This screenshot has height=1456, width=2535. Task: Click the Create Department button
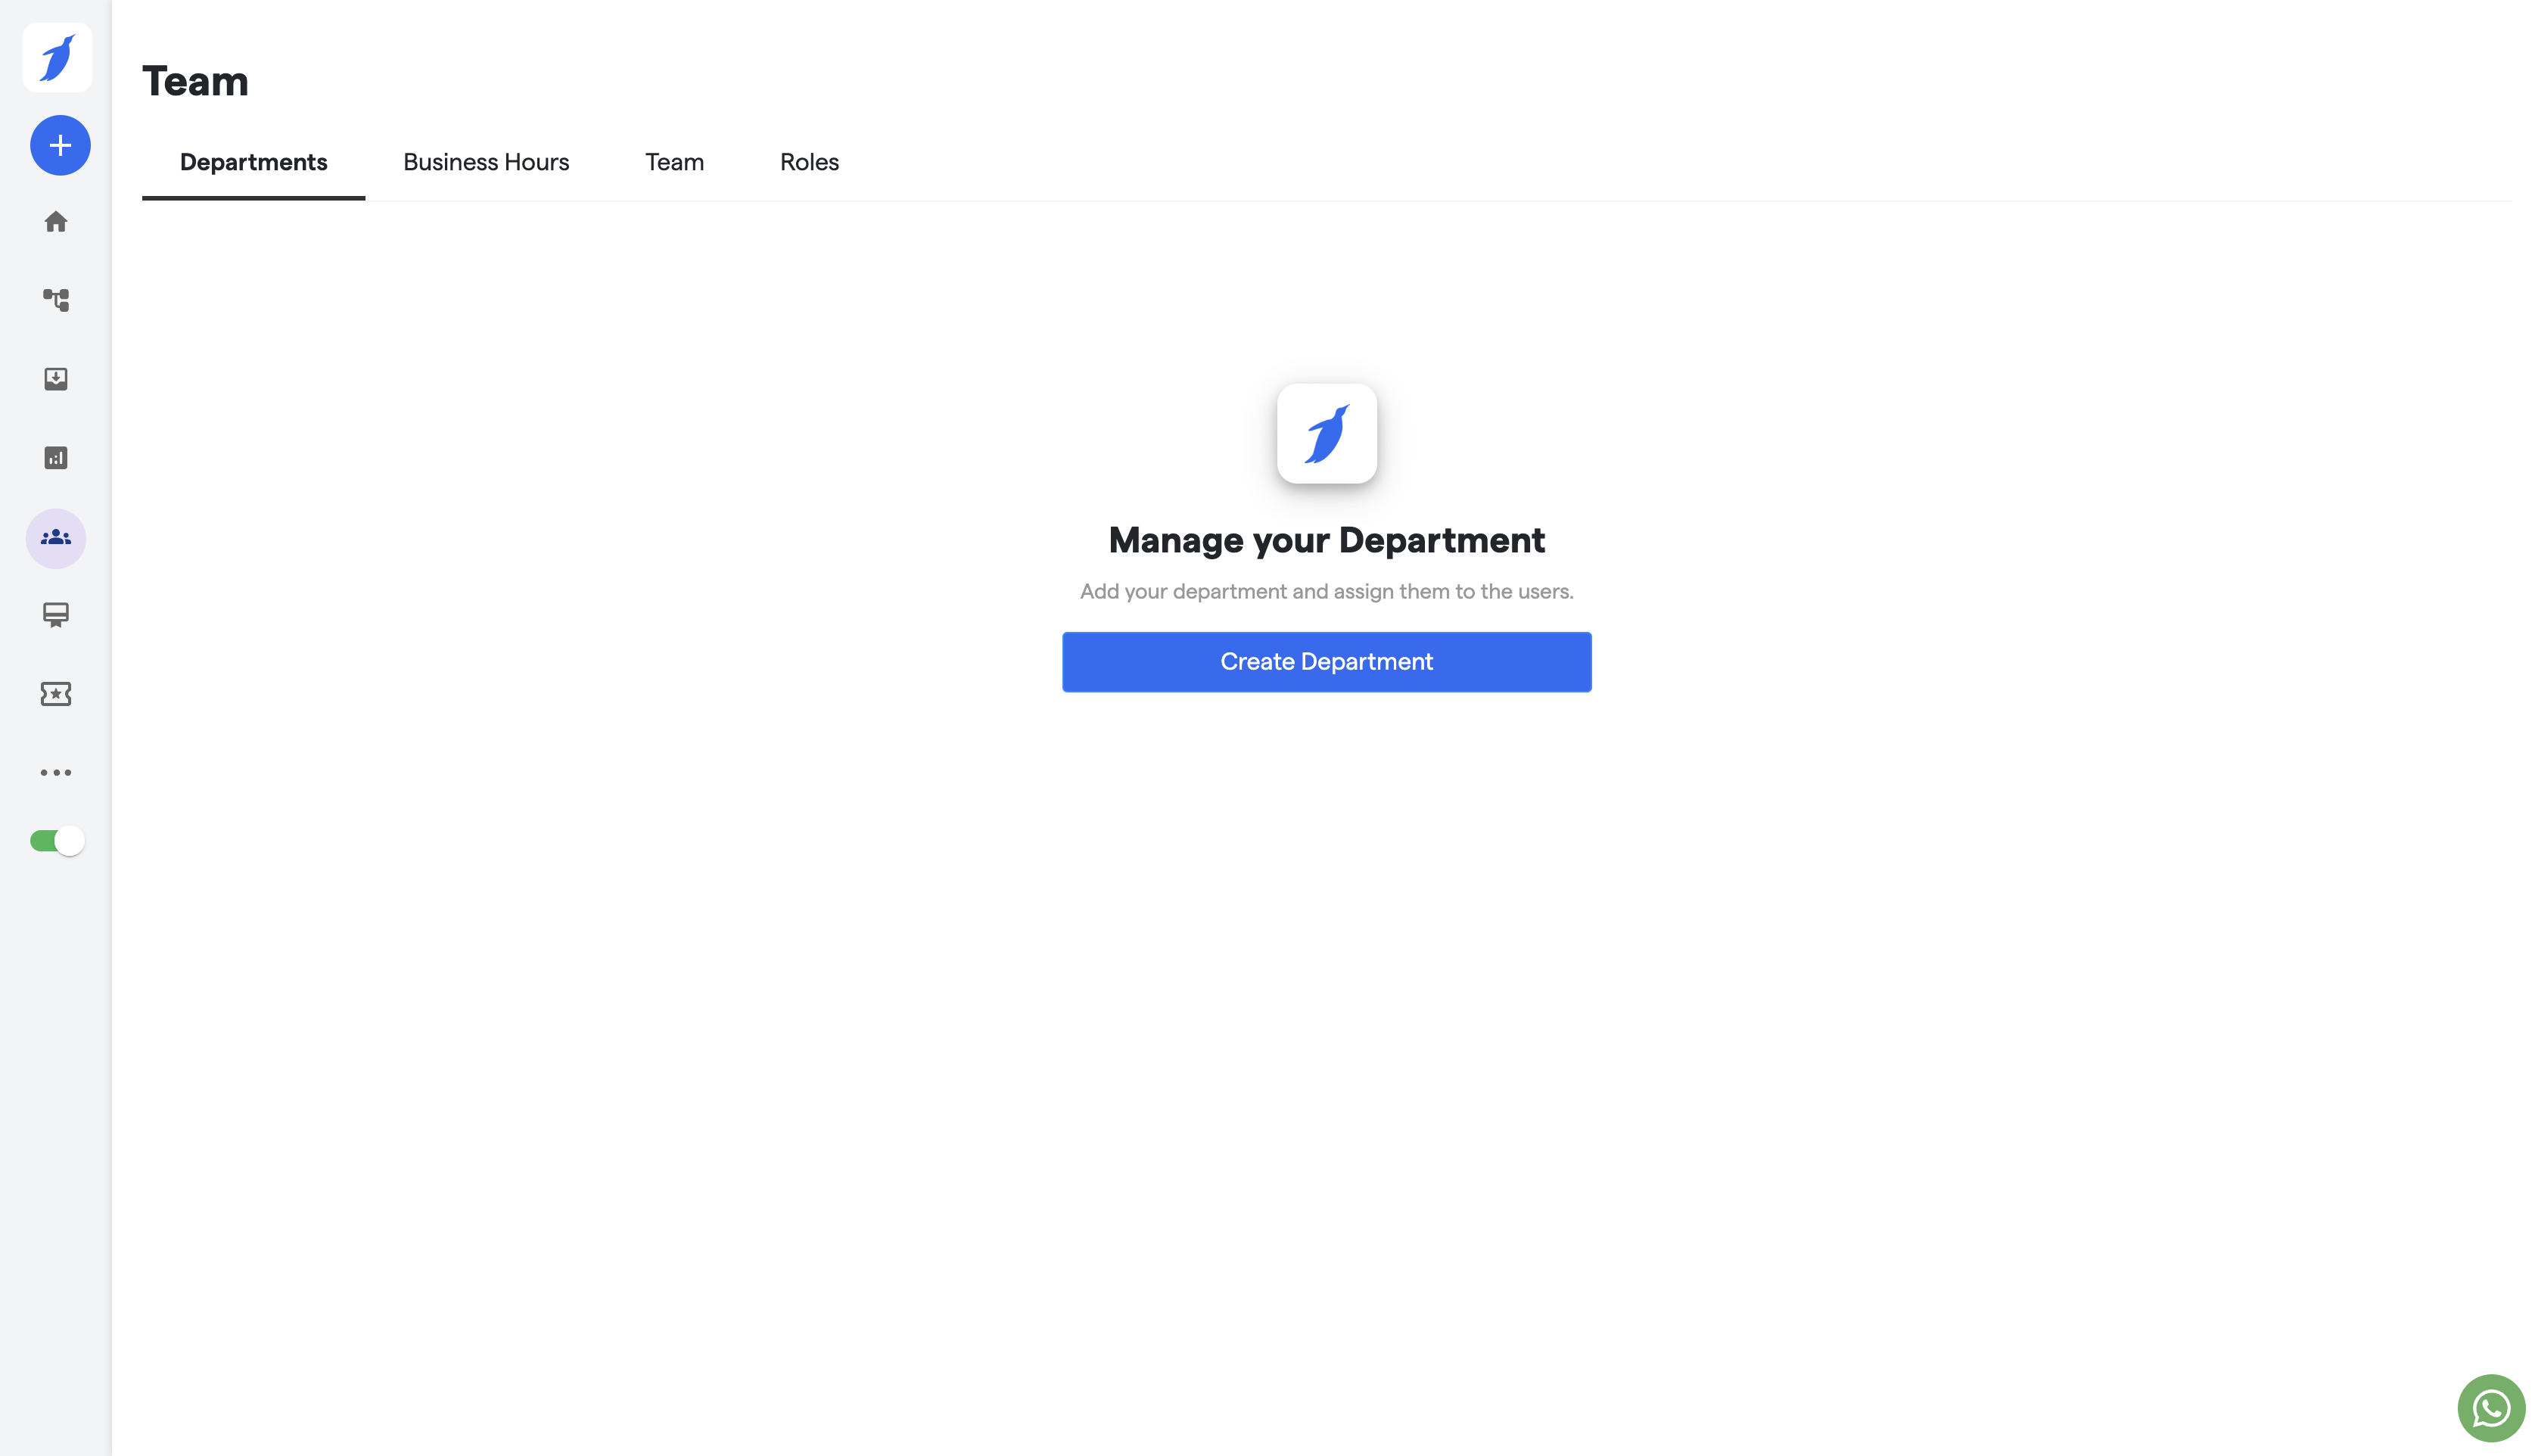point(1326,662)
